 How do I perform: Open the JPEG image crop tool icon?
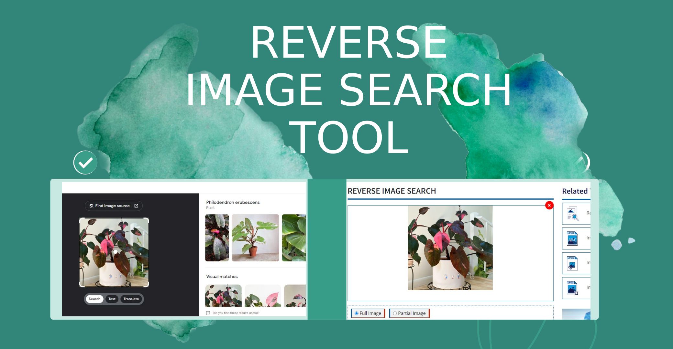tap(572, 288)
